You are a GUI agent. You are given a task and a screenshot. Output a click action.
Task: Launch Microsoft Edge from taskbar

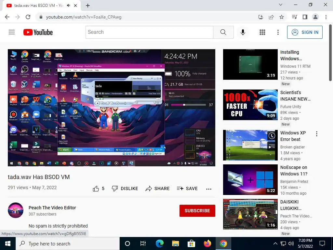(159, 243)
